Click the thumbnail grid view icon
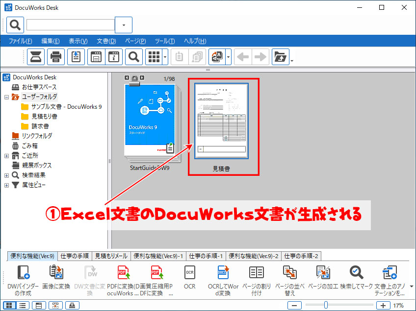The width and height of the screenshot is (416, 311). coord(154,57)
